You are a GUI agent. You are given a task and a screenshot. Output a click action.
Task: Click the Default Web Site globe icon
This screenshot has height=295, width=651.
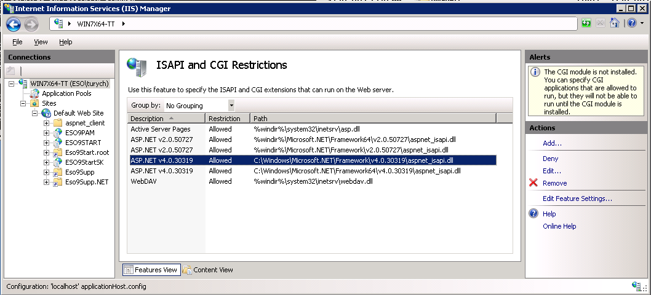[x=46, y=113]
